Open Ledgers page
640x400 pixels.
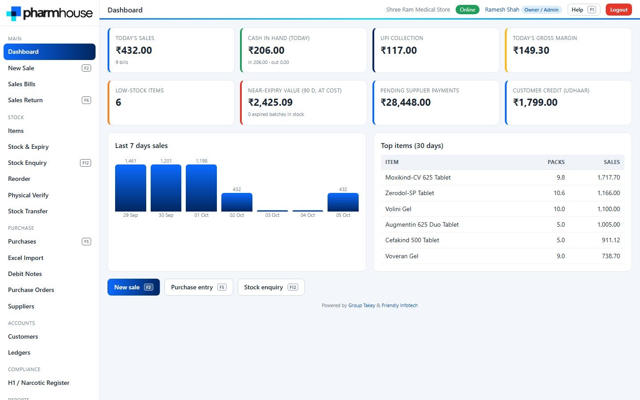click(49, 352)
